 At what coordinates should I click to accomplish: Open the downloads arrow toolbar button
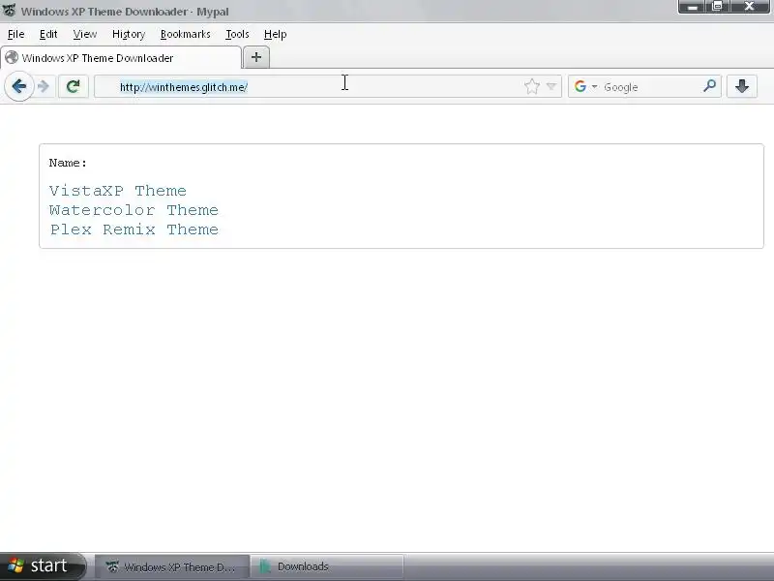pyautogui.click(x=742, y=86)
